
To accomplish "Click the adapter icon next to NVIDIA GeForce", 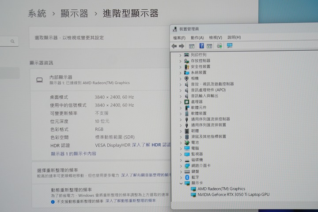I will point(193,195).
